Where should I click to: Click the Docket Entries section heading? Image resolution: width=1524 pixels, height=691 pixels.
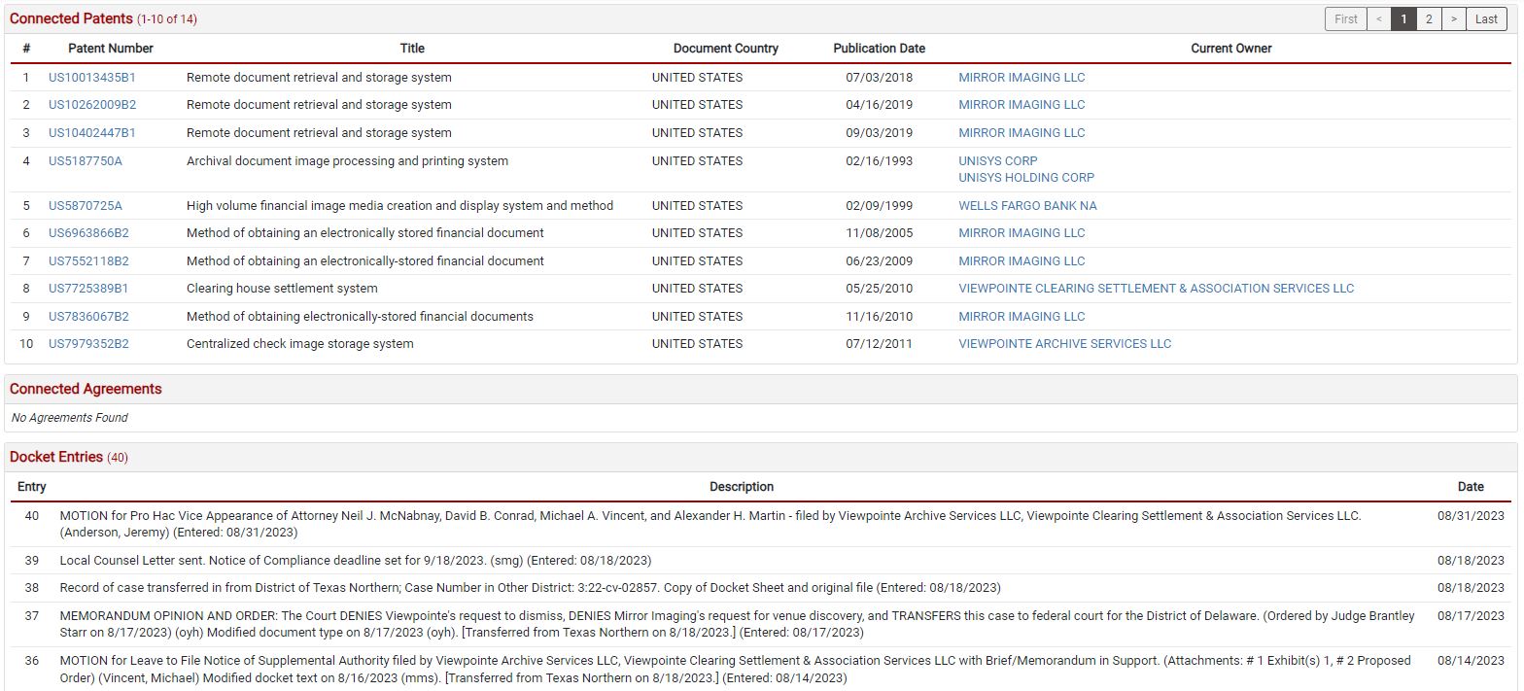coord(56,457)
